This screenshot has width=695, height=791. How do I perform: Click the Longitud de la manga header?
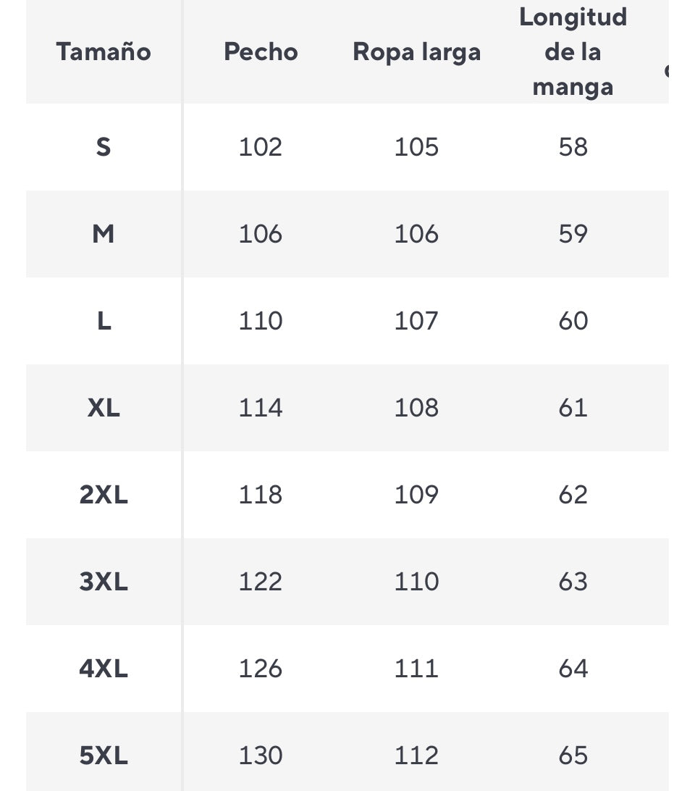573,51
